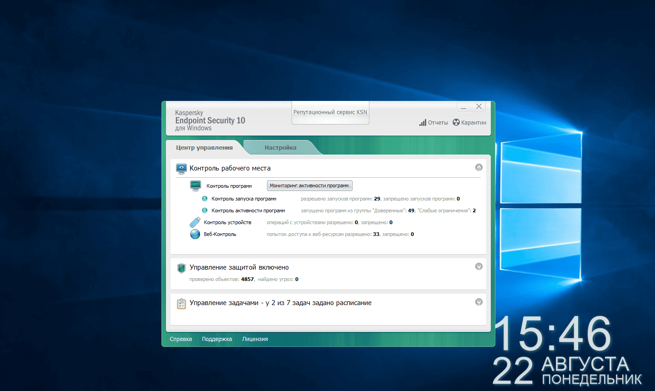Click the Контроль активности программ status icon
This screenshot has height=391, width=655.
(205, 211)
